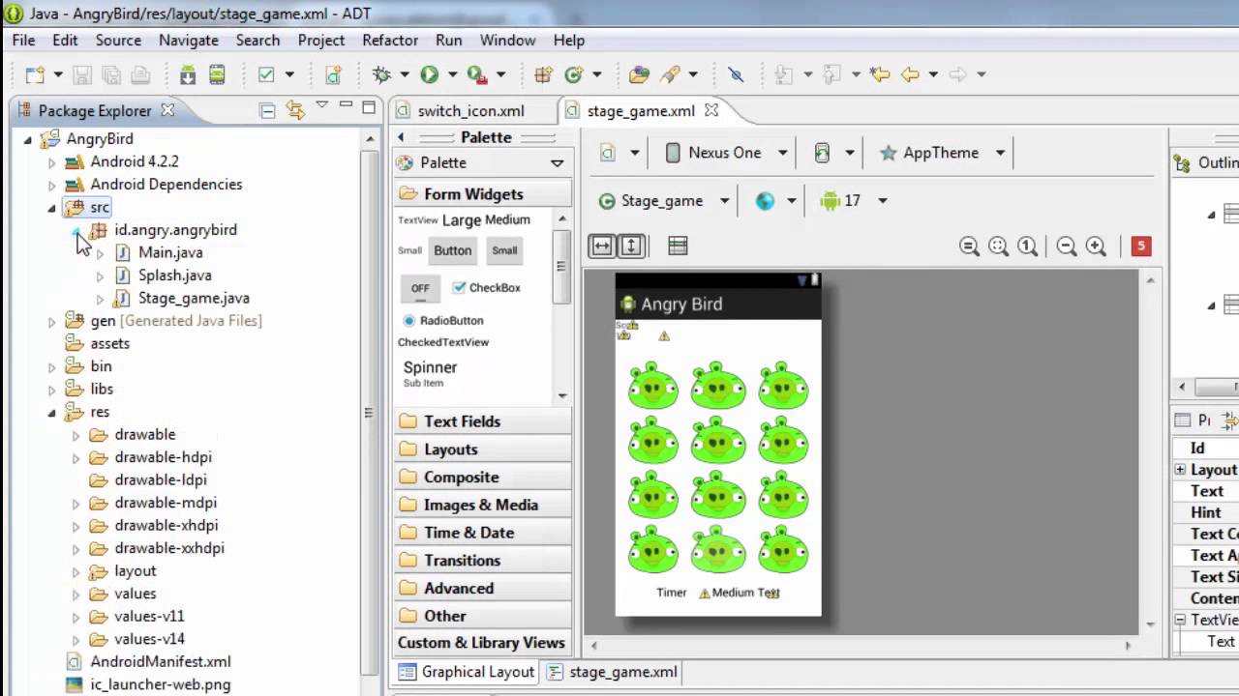This screenshot has height=696, width=1239.
Task: Click the CheckBox widget in palette
Action: tap(486, 288)
